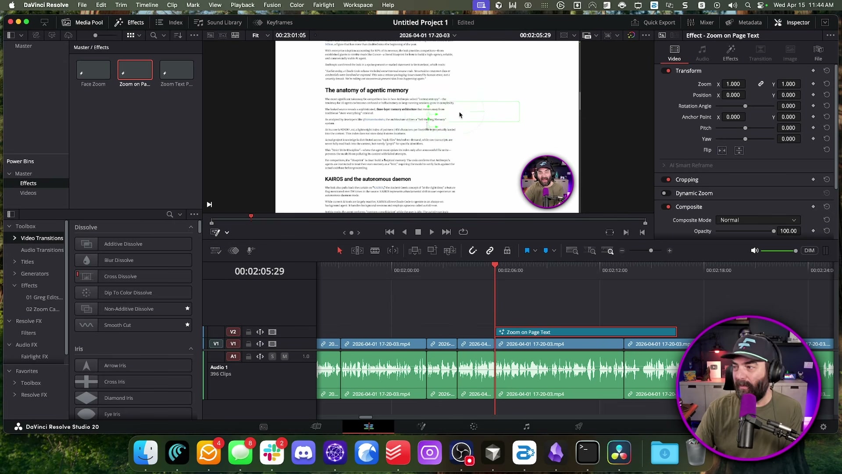Toggle linked selection chain icon
Image resolution: width=842 pixels, height=474 pixels.
click(490, 251)
